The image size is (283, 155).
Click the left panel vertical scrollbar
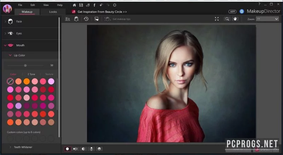(59, 77)
